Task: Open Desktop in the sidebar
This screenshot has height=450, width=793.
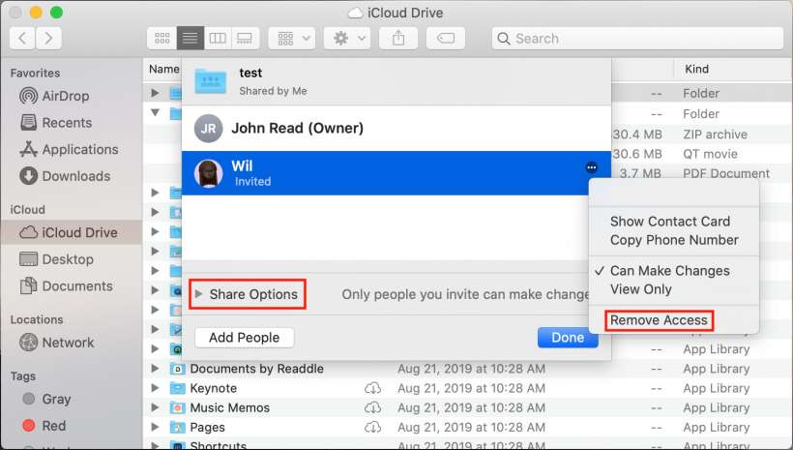Action: tap(56, 259)
